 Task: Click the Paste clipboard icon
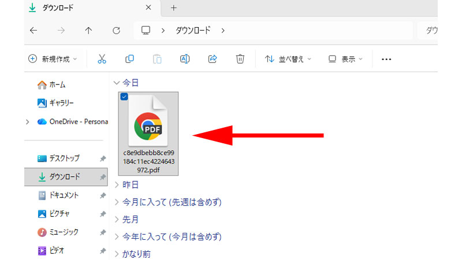tap(157, 59)
